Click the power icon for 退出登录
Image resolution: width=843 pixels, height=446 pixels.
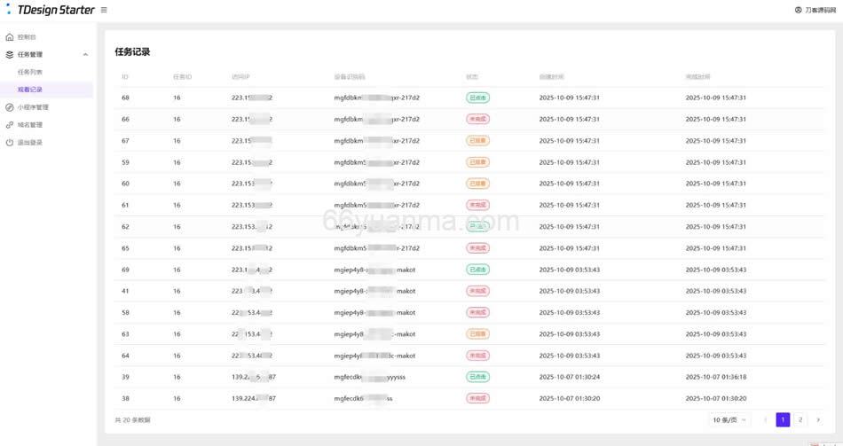(10, 143)
